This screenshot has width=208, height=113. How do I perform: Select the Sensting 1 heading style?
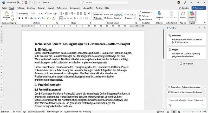118,16
